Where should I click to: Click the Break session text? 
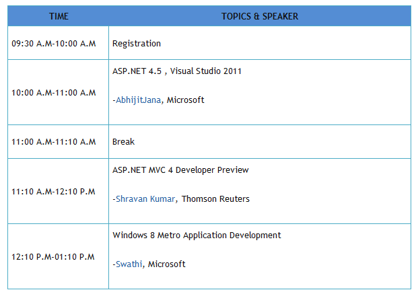124,142
